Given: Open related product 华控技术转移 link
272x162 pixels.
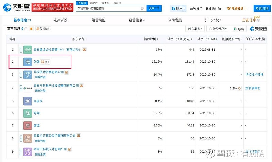Looking at the screenshot, I should tap(254, 75).
